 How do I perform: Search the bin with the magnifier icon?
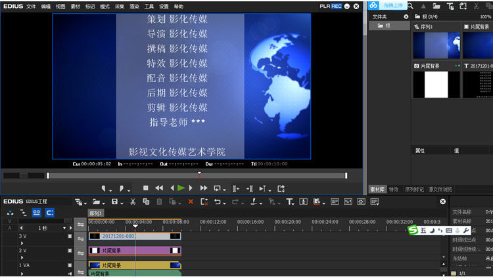point(410,6)
